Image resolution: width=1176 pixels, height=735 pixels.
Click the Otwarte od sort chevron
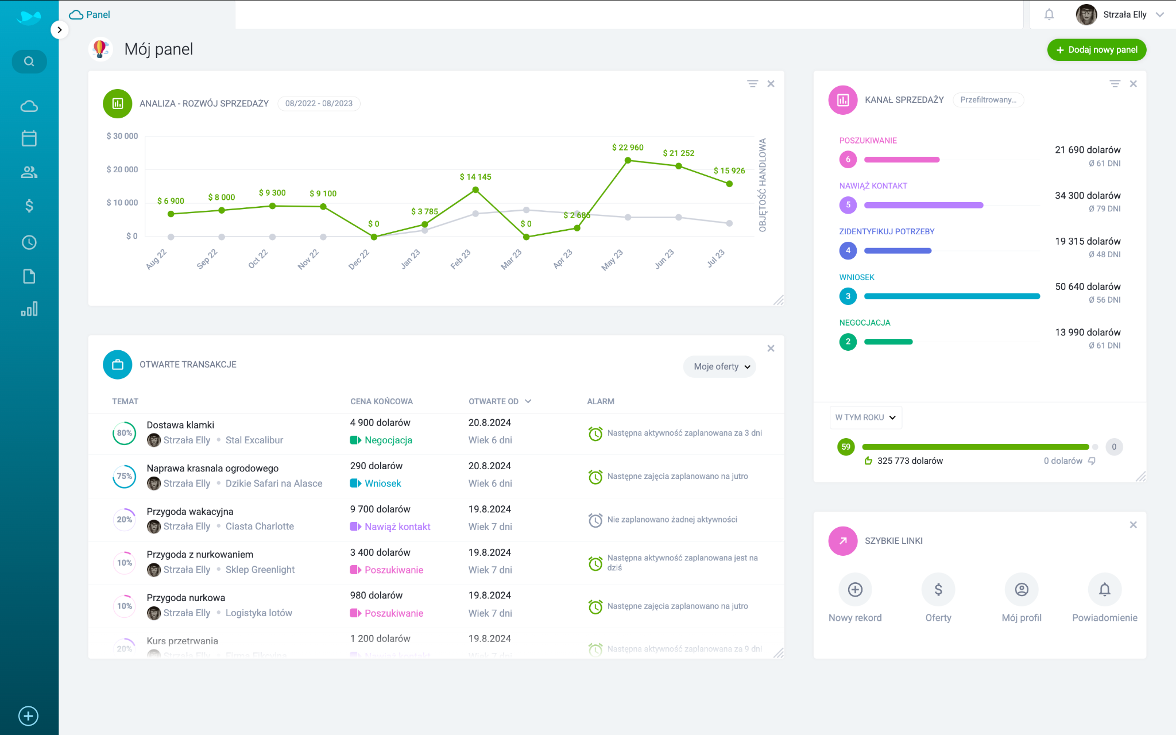529,401
